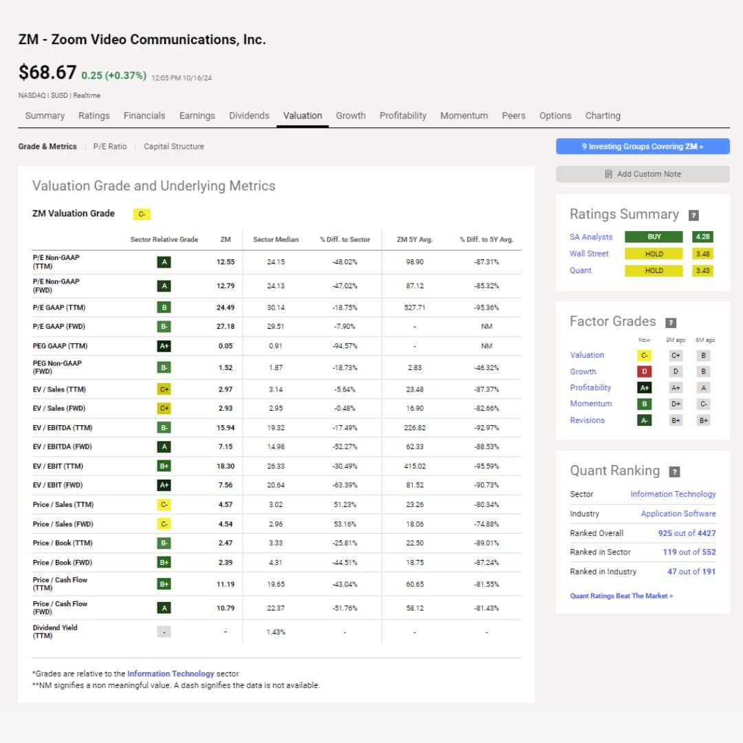Go to the Peers tab
The height and width of the screenshot is (743, 743).
tap(514, 116)
